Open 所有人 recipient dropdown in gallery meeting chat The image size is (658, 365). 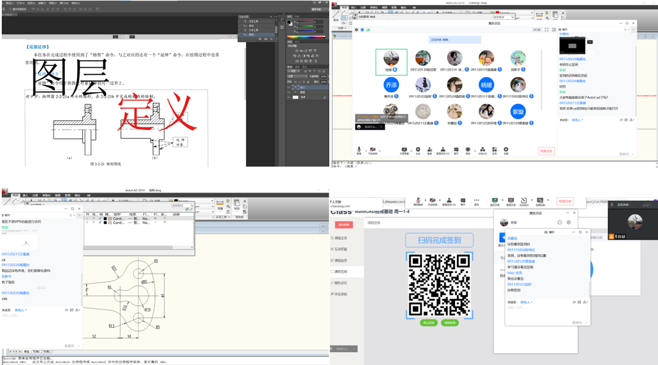pyautogui.click(x=578, y=120)
